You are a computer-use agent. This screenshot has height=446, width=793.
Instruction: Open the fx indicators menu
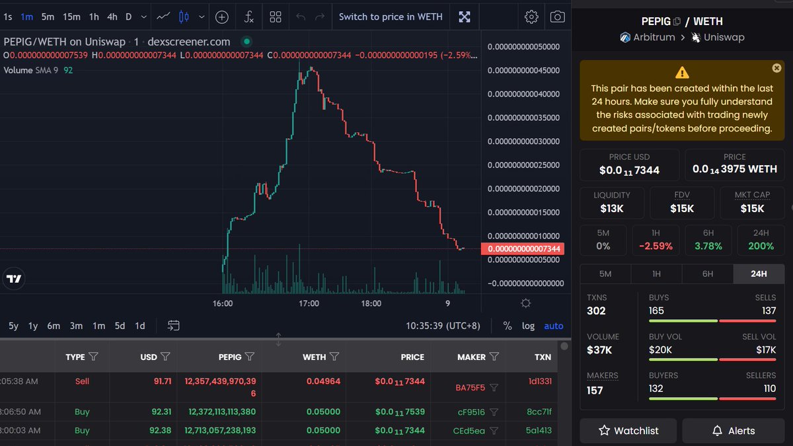click(249, 17)
